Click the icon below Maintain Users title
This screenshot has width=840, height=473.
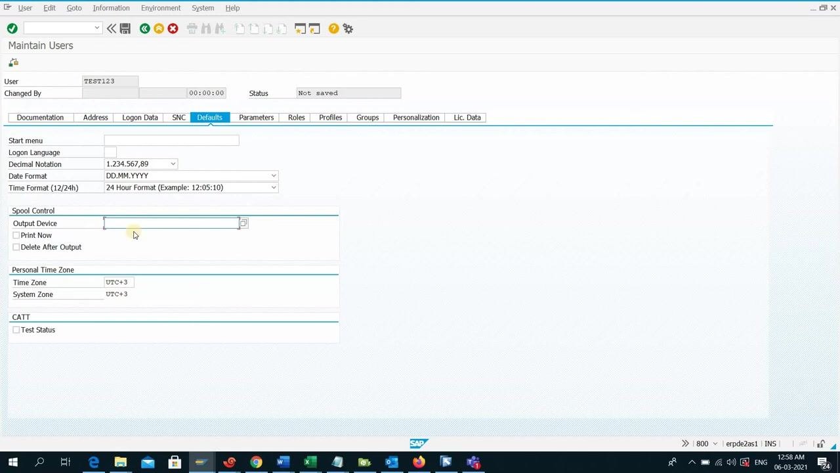point(13,62)
